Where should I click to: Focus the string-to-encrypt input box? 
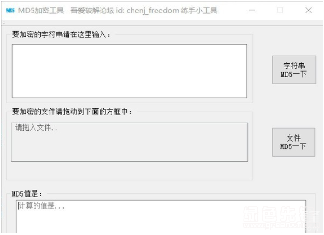pos(130,71)
